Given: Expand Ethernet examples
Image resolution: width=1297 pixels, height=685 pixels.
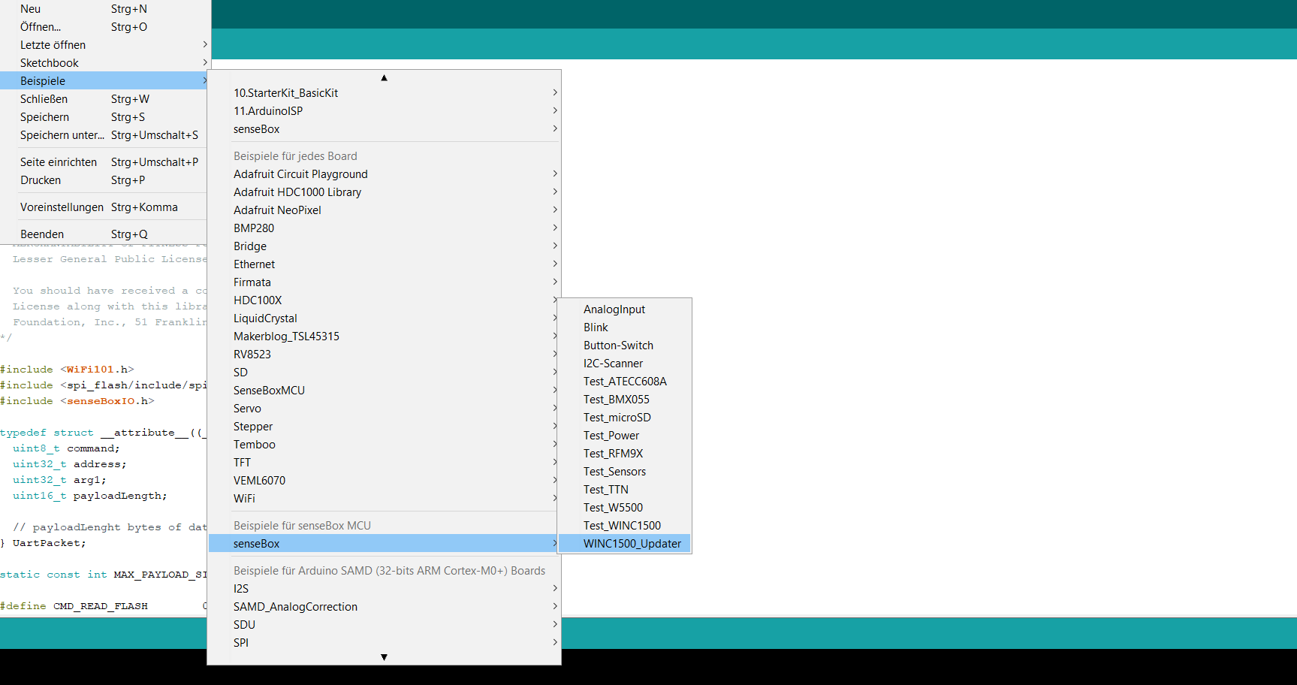Looking at the screenshot, I should (384, 264).
